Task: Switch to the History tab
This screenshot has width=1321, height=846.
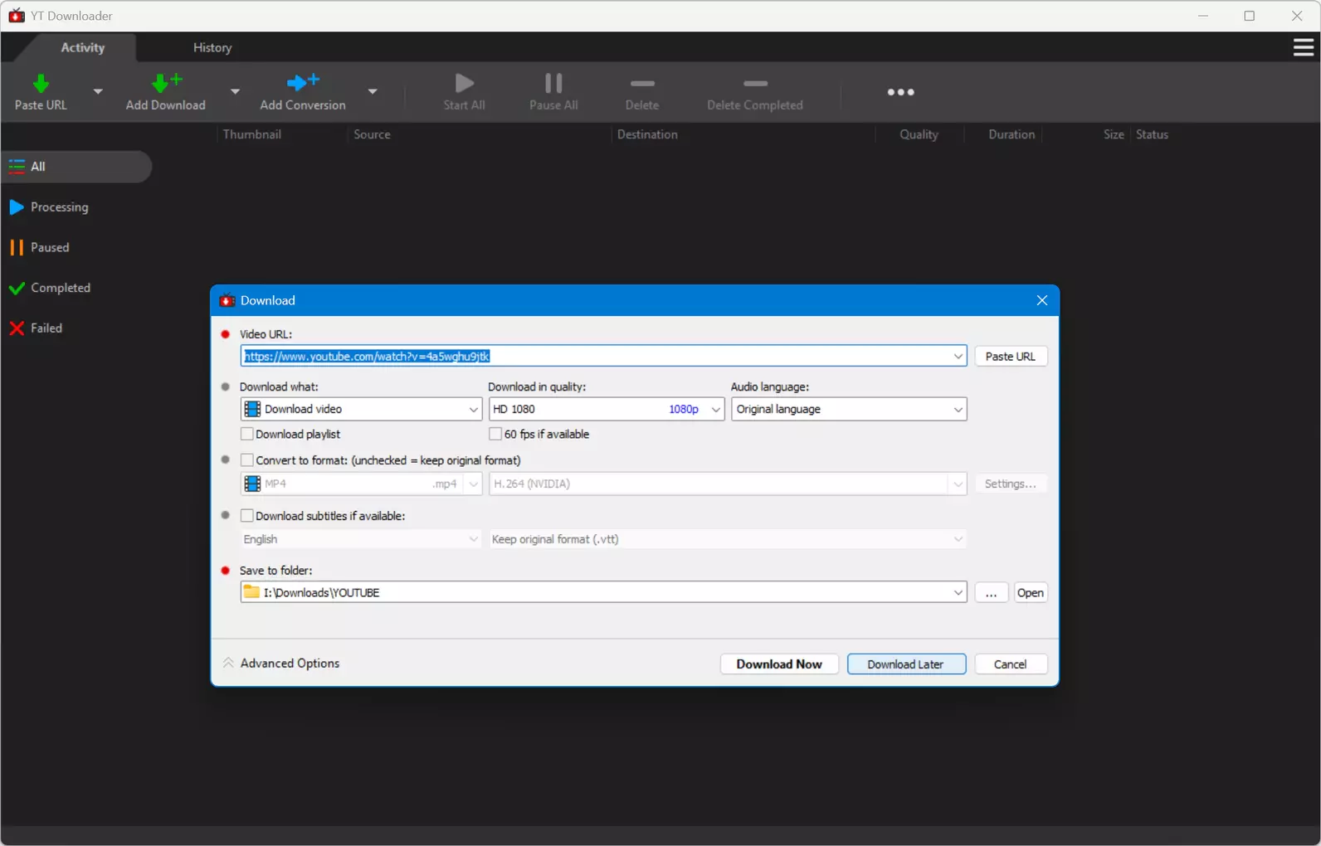Action: [x=212, y=48]
